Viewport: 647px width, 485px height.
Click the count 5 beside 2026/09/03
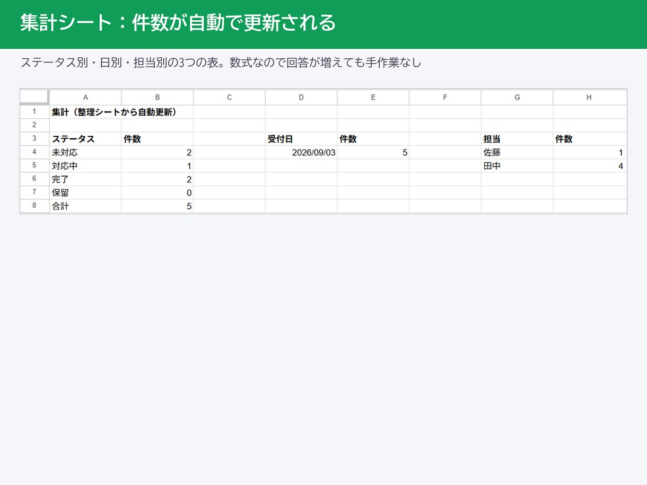[x=373, y=152]
